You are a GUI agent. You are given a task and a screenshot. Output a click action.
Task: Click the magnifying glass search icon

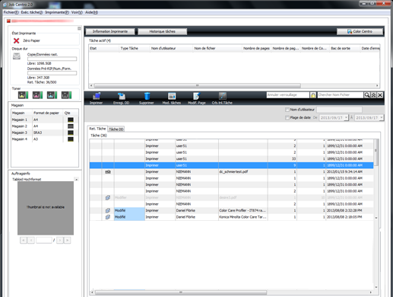[367, 95]
